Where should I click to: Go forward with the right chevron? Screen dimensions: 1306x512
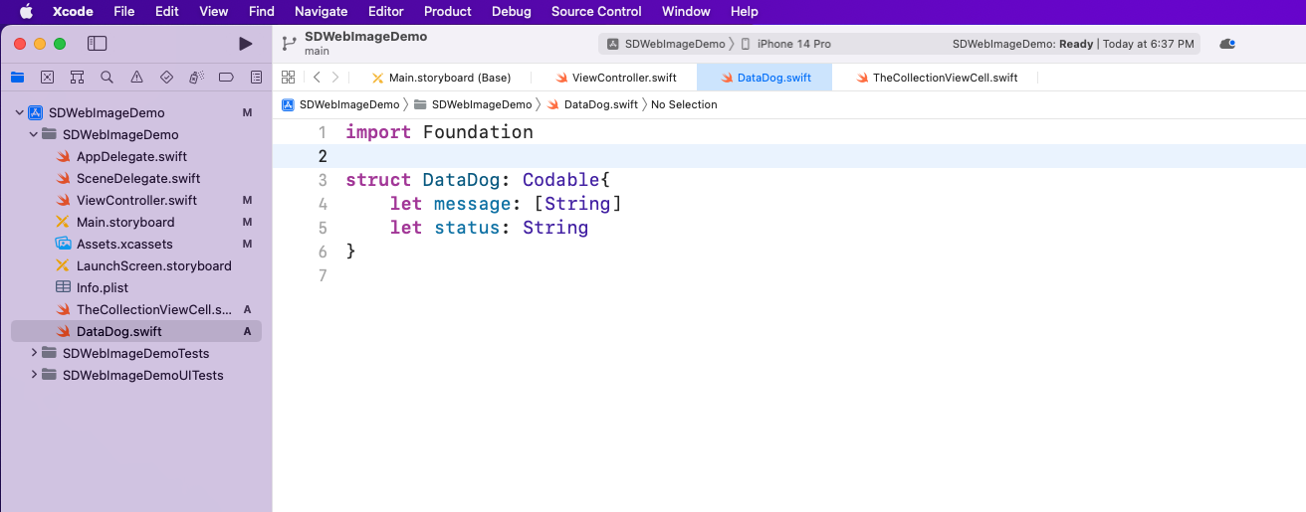(x=335, y=78)
